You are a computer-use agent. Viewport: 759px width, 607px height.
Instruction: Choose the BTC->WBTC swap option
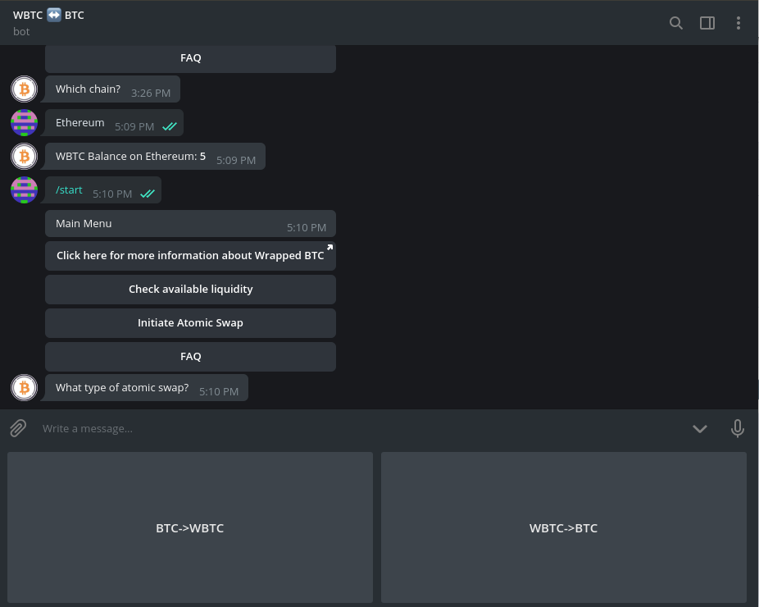(190, 527)
